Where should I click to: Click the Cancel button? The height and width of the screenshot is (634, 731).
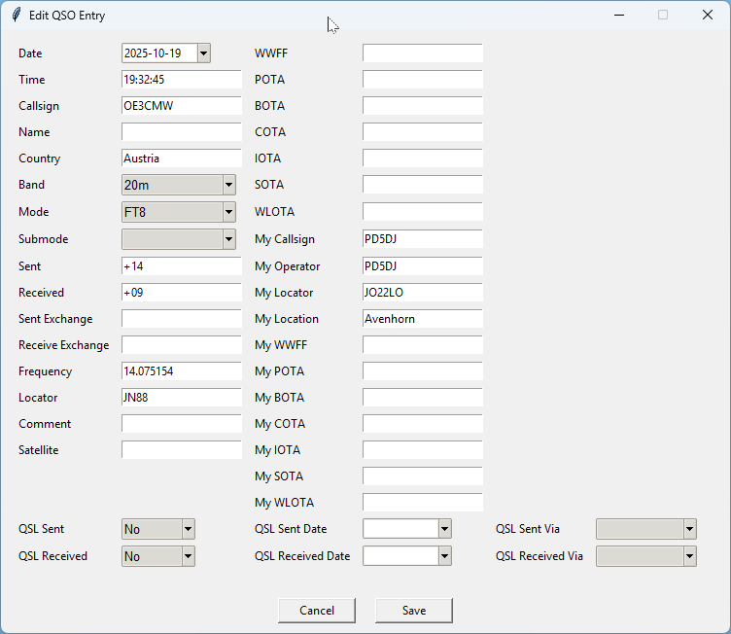[317, 611]
